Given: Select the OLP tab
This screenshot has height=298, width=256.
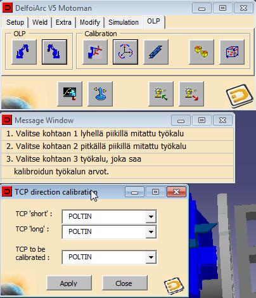Looking at the screenshot, I should pos(153,22).
